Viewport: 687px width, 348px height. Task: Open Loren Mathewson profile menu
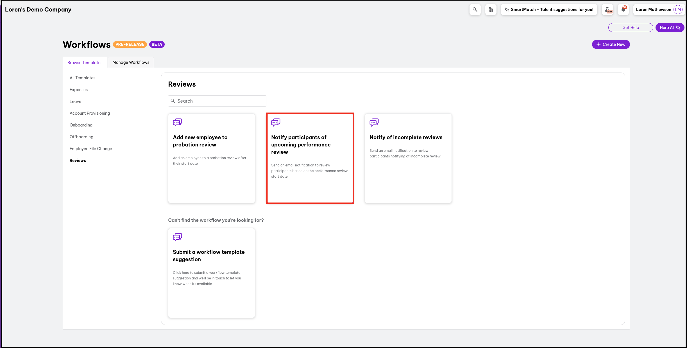point(653,10)
